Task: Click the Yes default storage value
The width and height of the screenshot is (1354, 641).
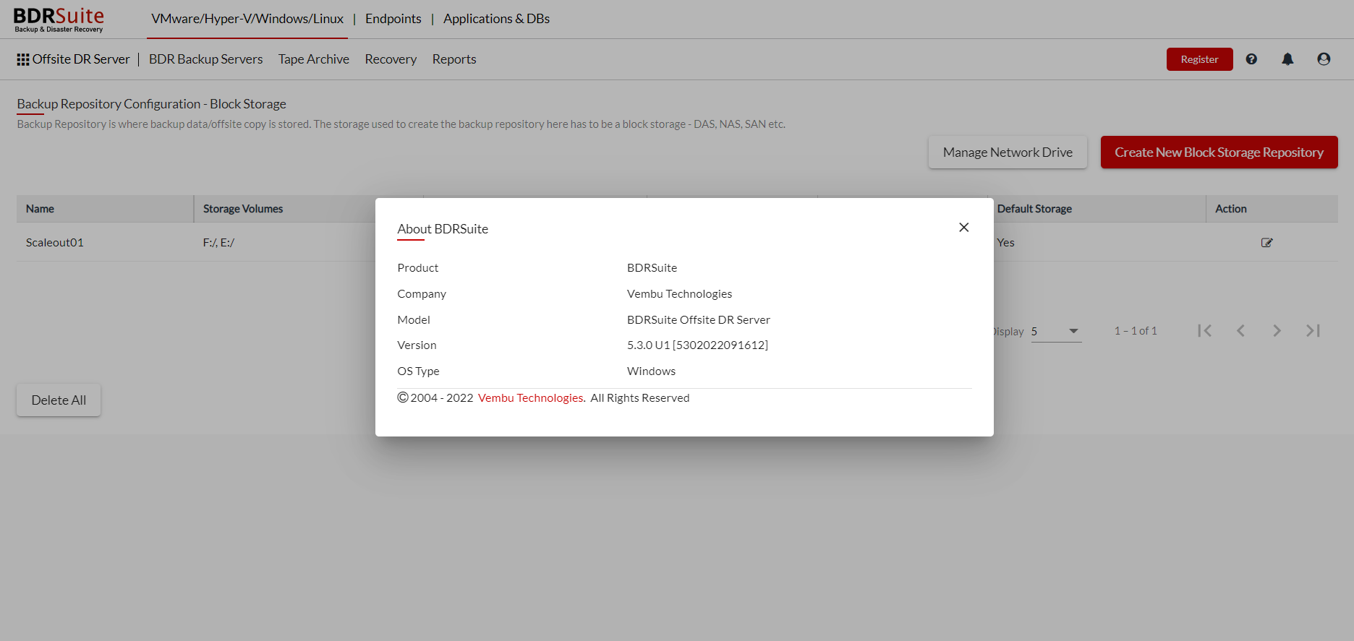Action: [x=1005, y=243]
